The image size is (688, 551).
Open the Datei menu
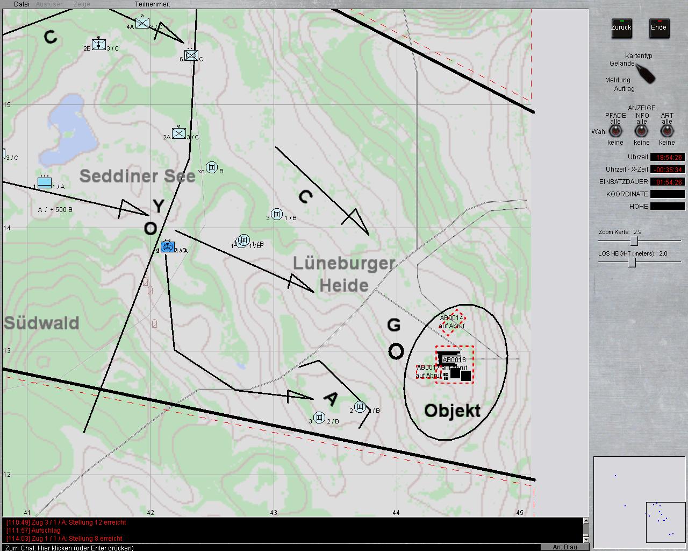pos(21,4)
